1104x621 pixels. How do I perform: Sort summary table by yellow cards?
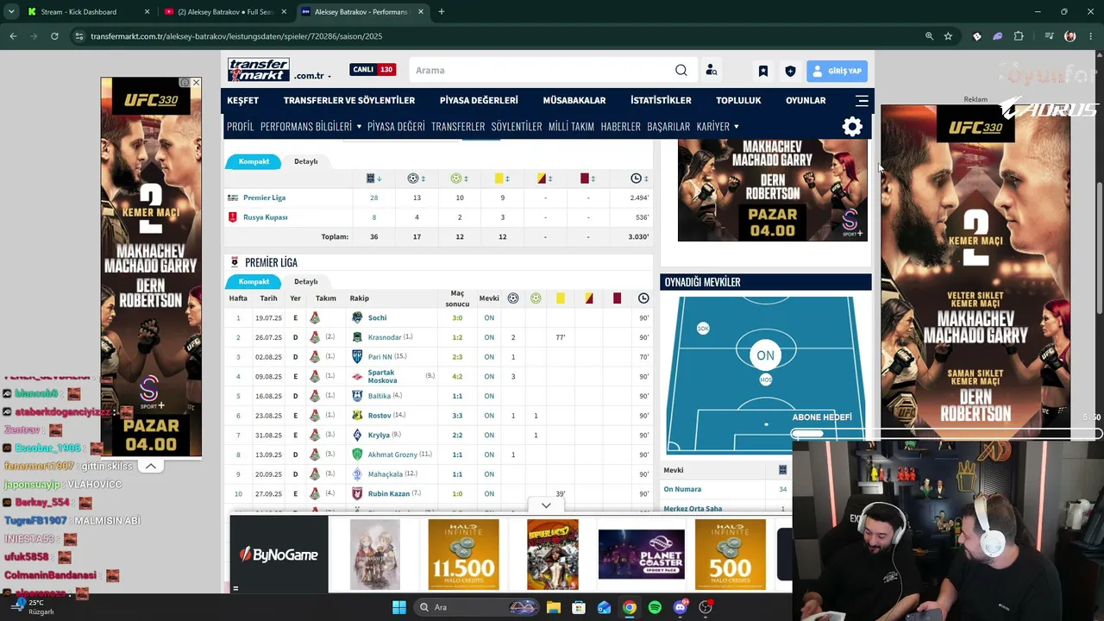coord(499,179)
